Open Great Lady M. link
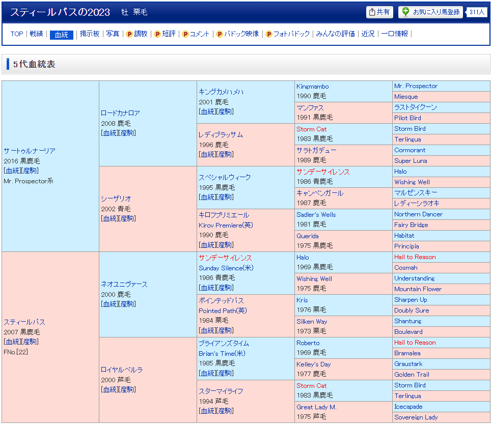Image resolution: width=491 pixels, height=424 pixels. (x=317, y=407)
